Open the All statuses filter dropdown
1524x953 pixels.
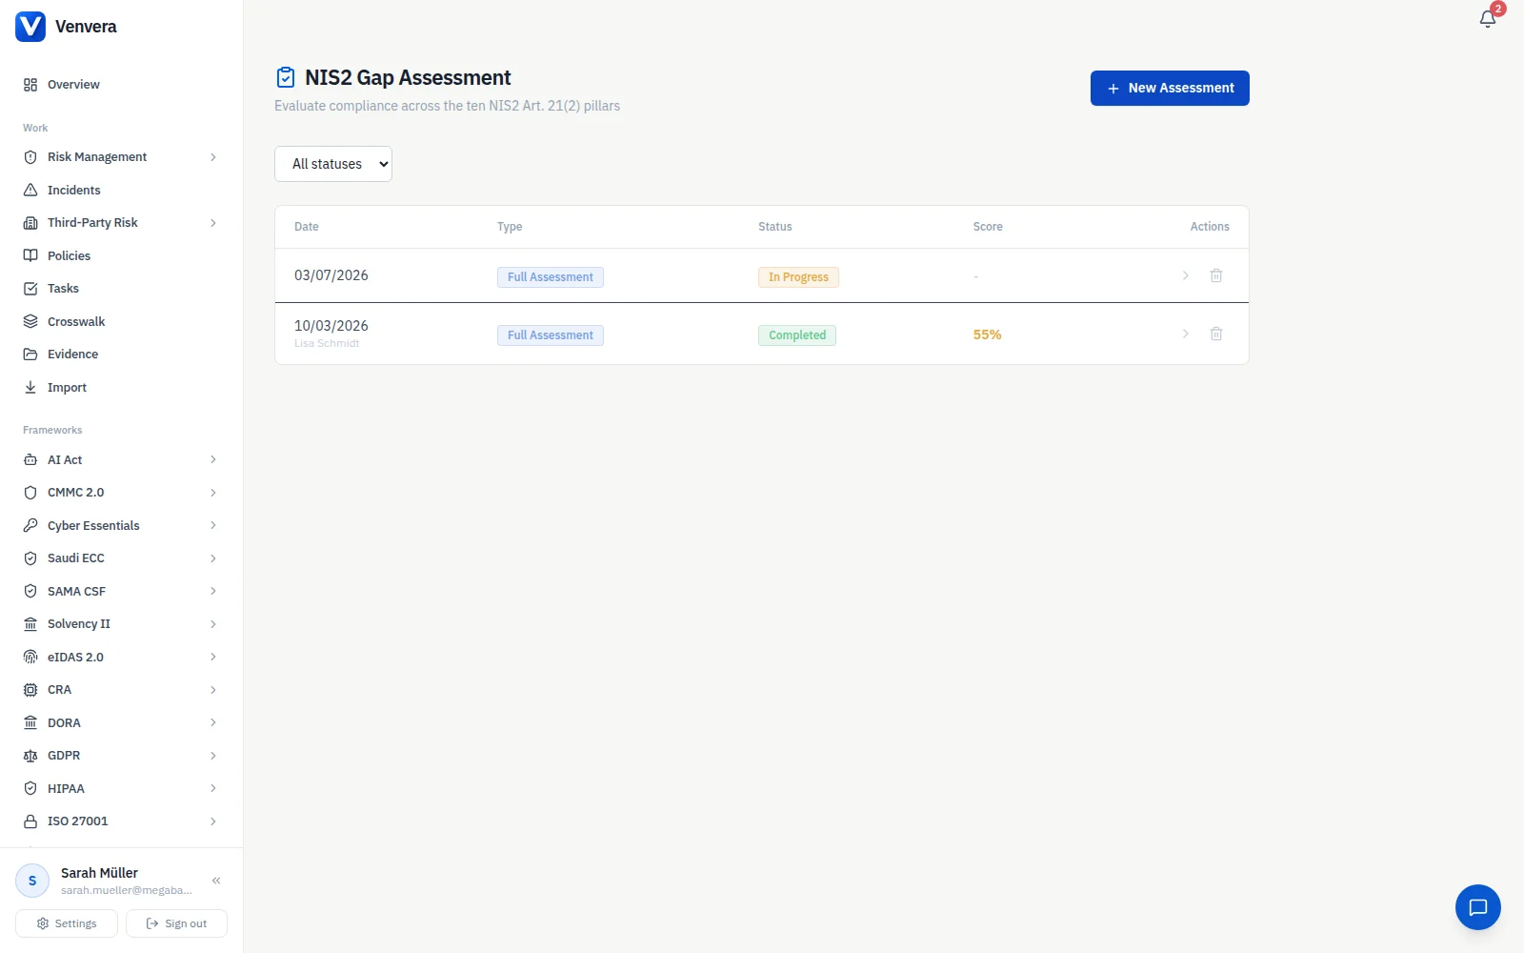pos(333,164)
